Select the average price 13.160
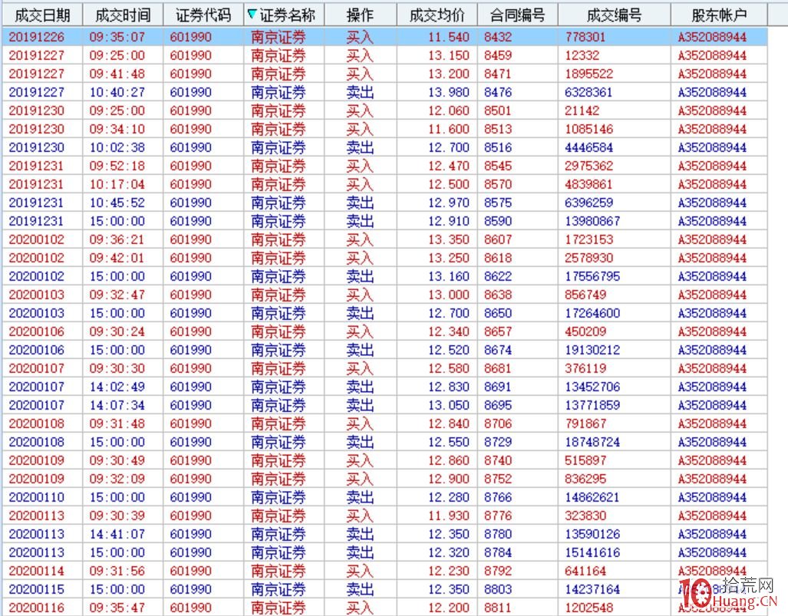This screenshot has height=616, width=788. [449, 277]
